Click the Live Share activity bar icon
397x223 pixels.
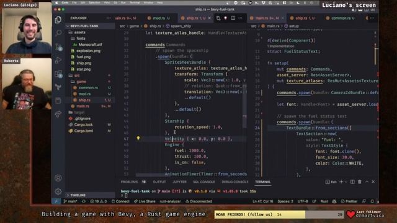58,114
